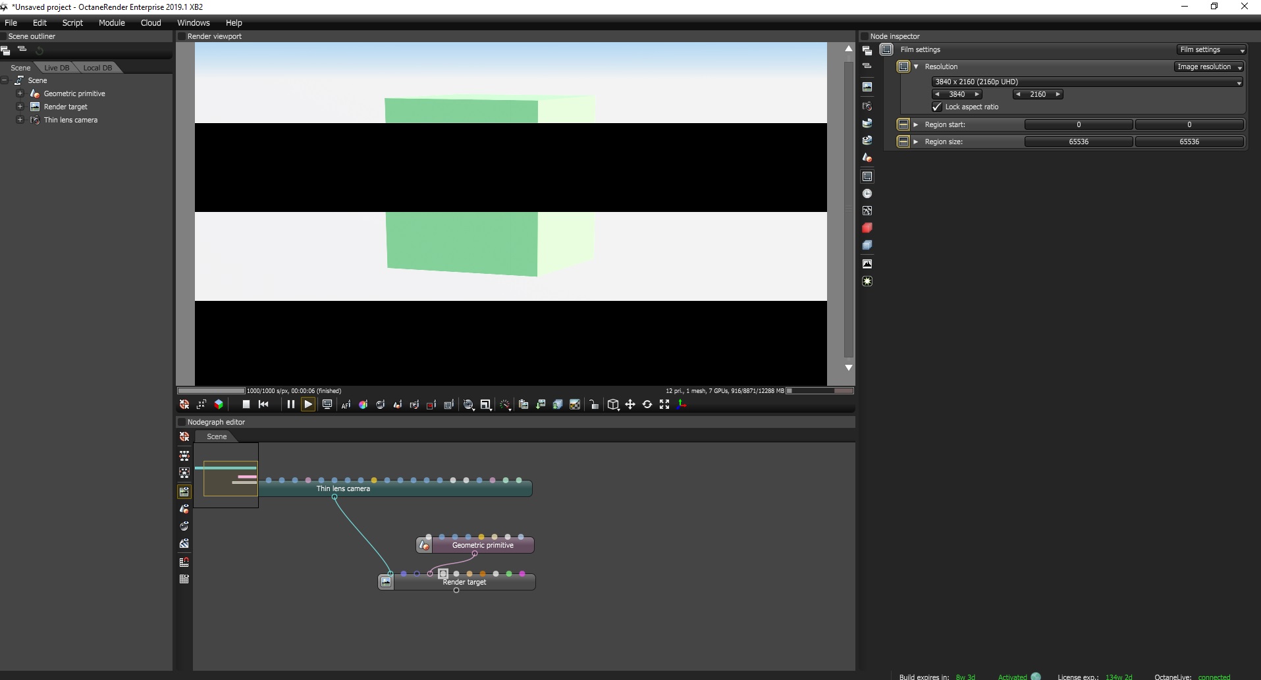The image size is (1261, 680).
Task: Click the first Region start value slider
Action: [x=1079, y=124]
